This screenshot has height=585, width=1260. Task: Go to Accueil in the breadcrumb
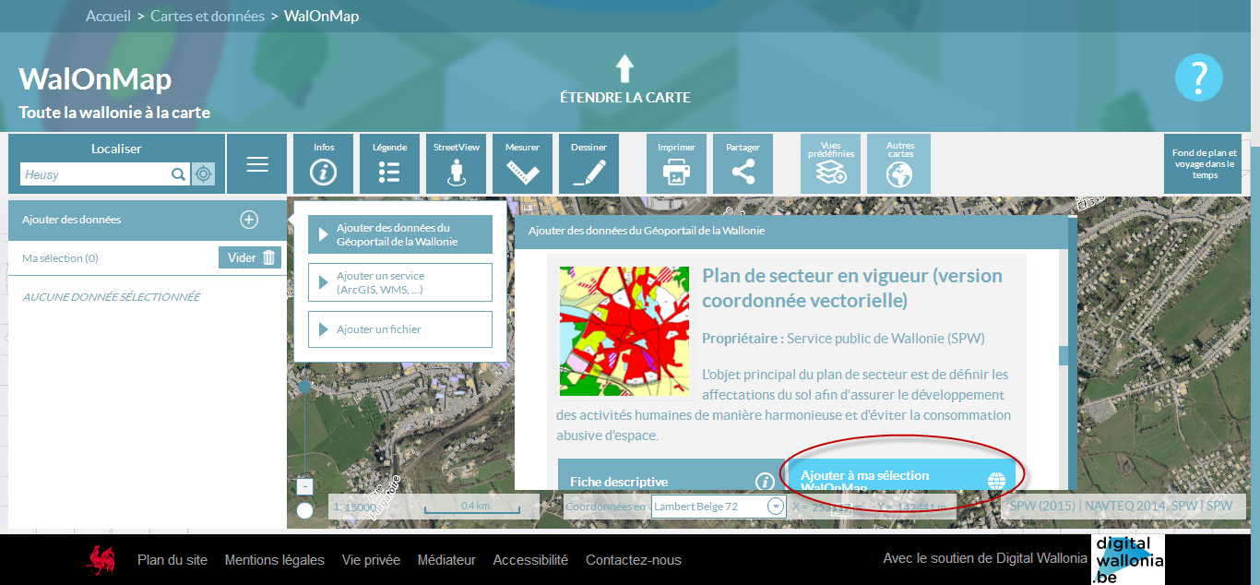coord(109,17)
